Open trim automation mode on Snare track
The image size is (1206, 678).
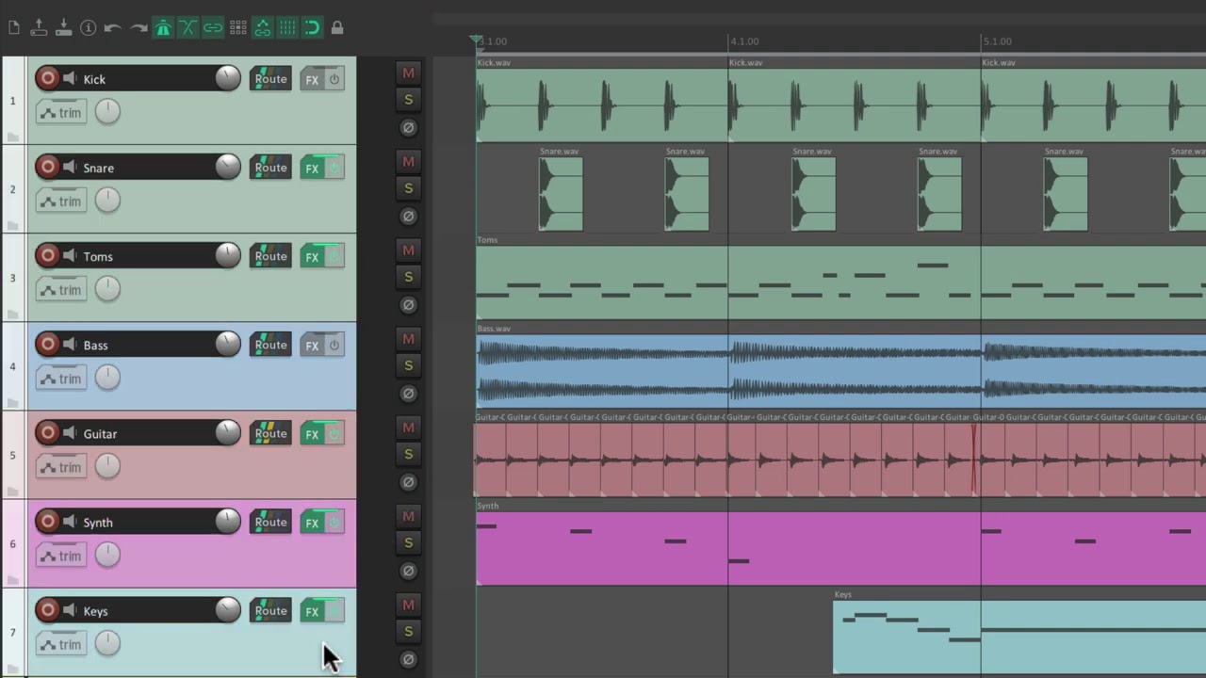(60, 202)
